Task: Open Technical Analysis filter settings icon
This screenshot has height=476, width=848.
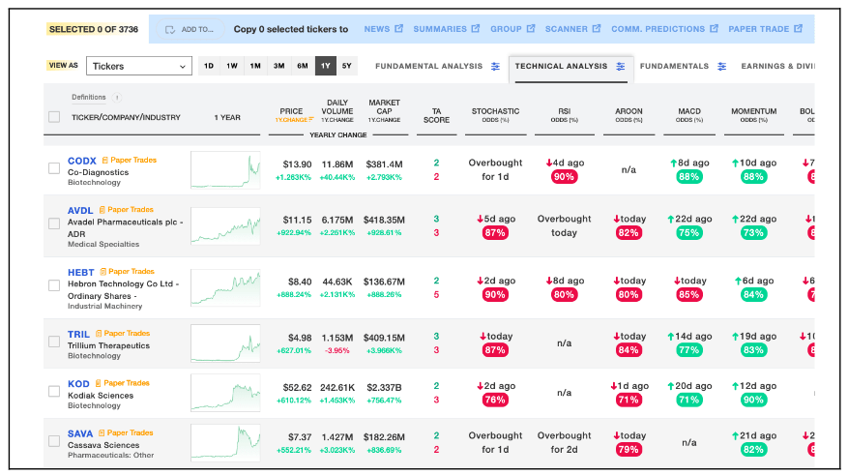Action: click(x=621, y=66)
